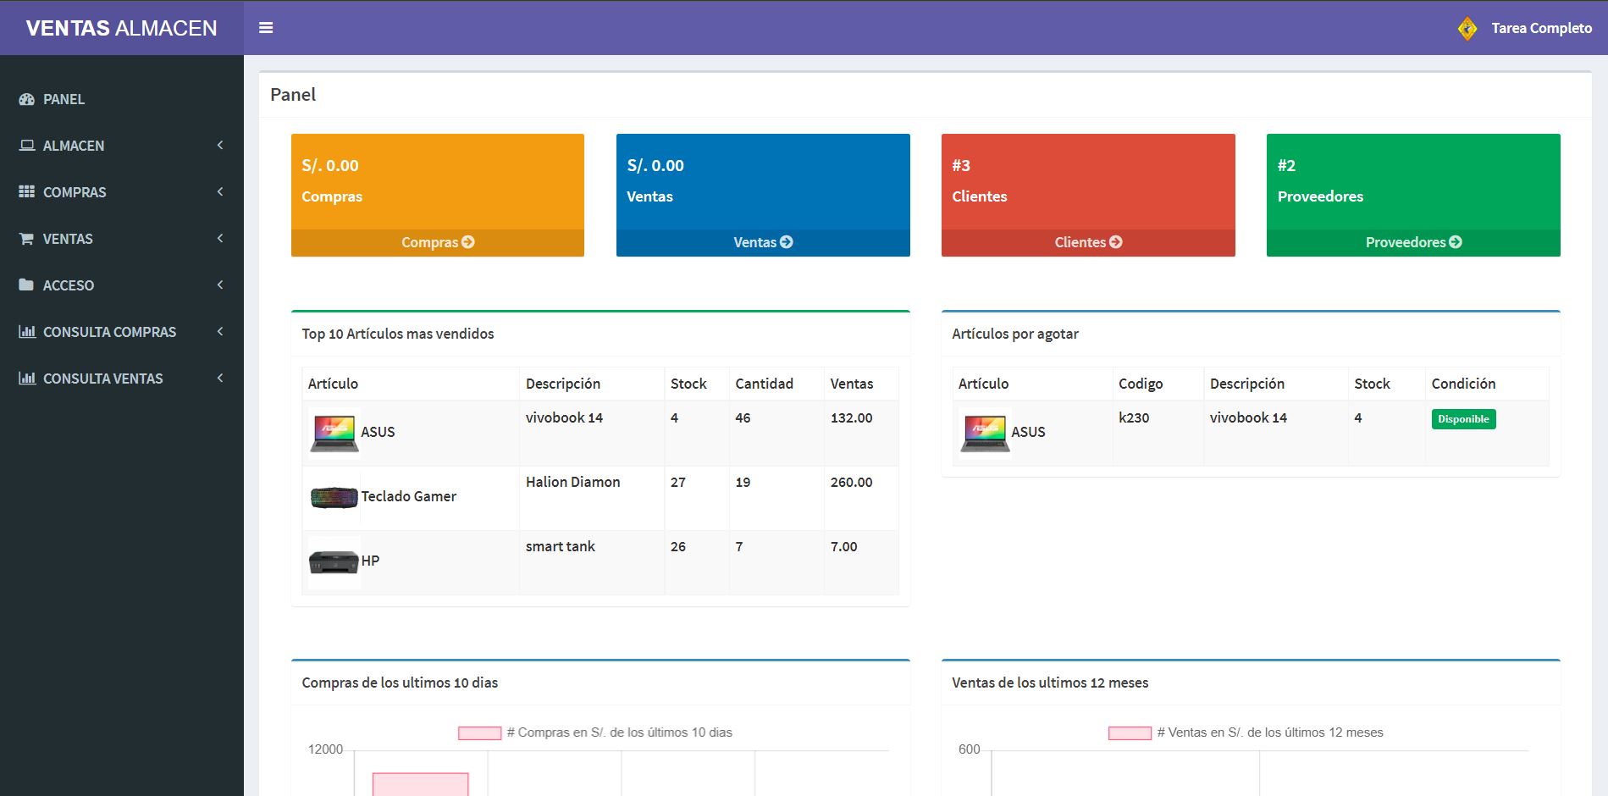Follow the Compras link in orange card
Screen dimensions: 1608x796
click(438, 242)
